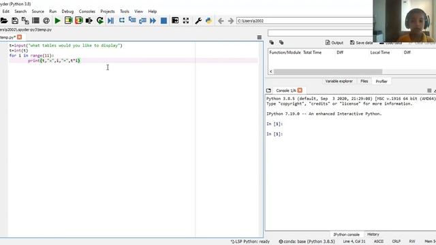Go forward to the next directory
Viewport: 436px width, 245px height.
tap(230, 21)
